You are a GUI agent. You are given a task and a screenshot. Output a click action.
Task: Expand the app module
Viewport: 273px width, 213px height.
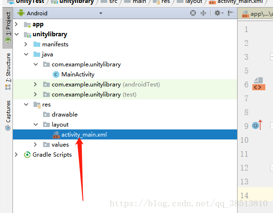click(x=16, y=24)
